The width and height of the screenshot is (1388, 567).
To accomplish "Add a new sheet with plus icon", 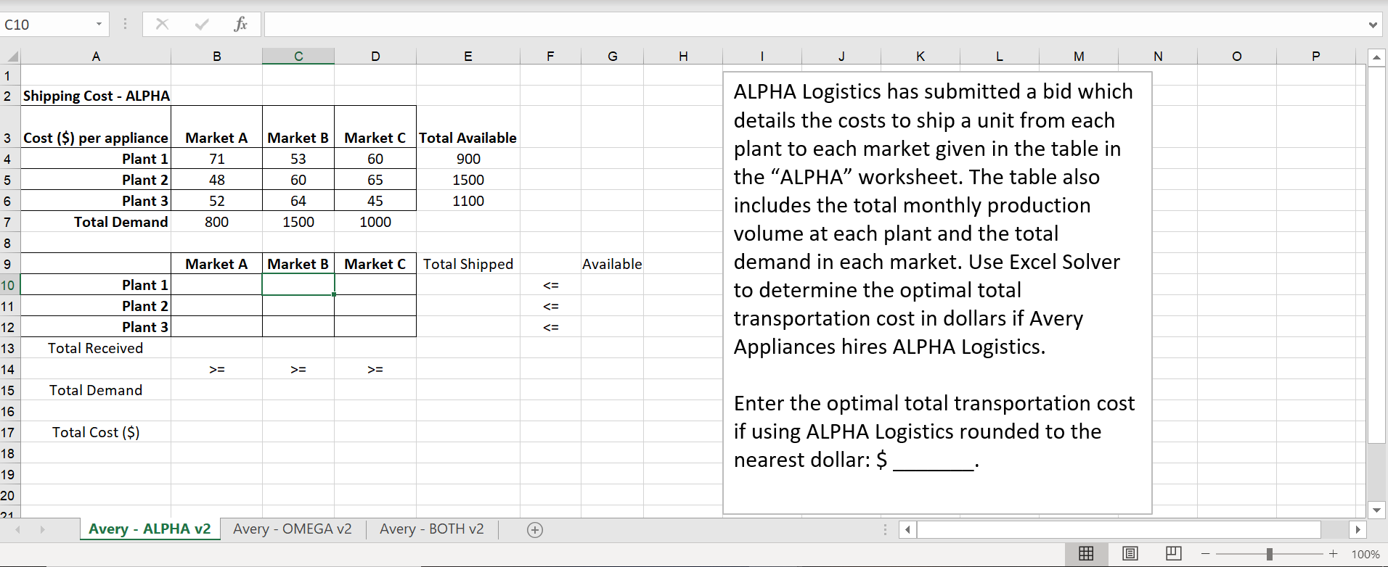I will (535, 530).
